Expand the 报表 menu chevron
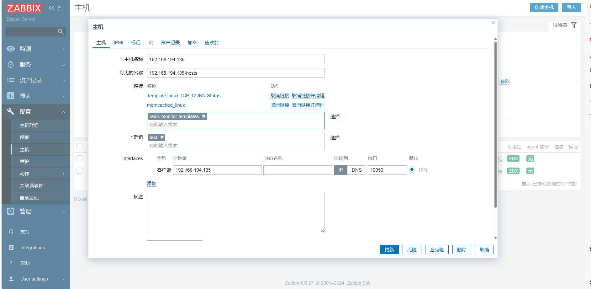 click(64, 96)
